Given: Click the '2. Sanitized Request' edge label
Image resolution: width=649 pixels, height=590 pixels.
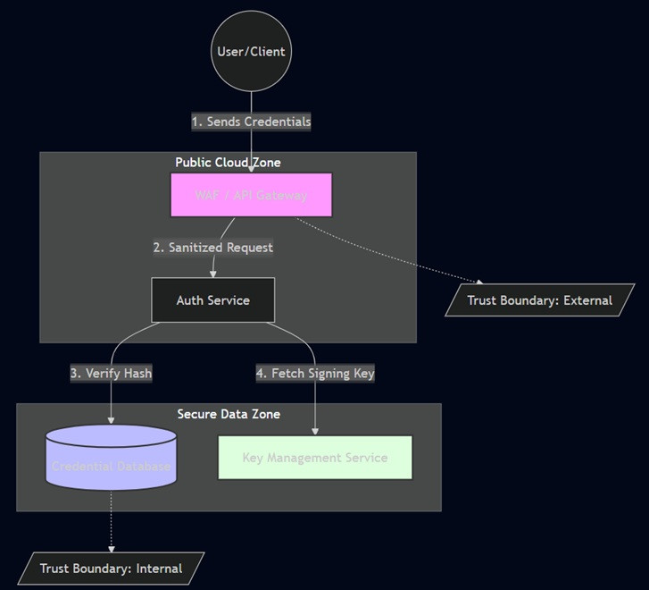Looking at the screenshot, I should pyautogui.click(x=213, y=248).
